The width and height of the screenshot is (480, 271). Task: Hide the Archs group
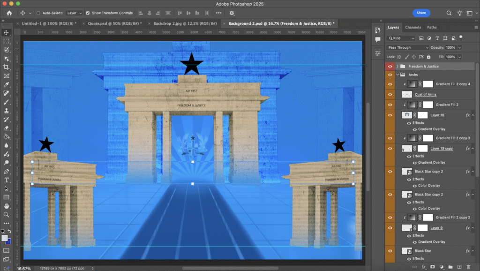coord(390,75)
